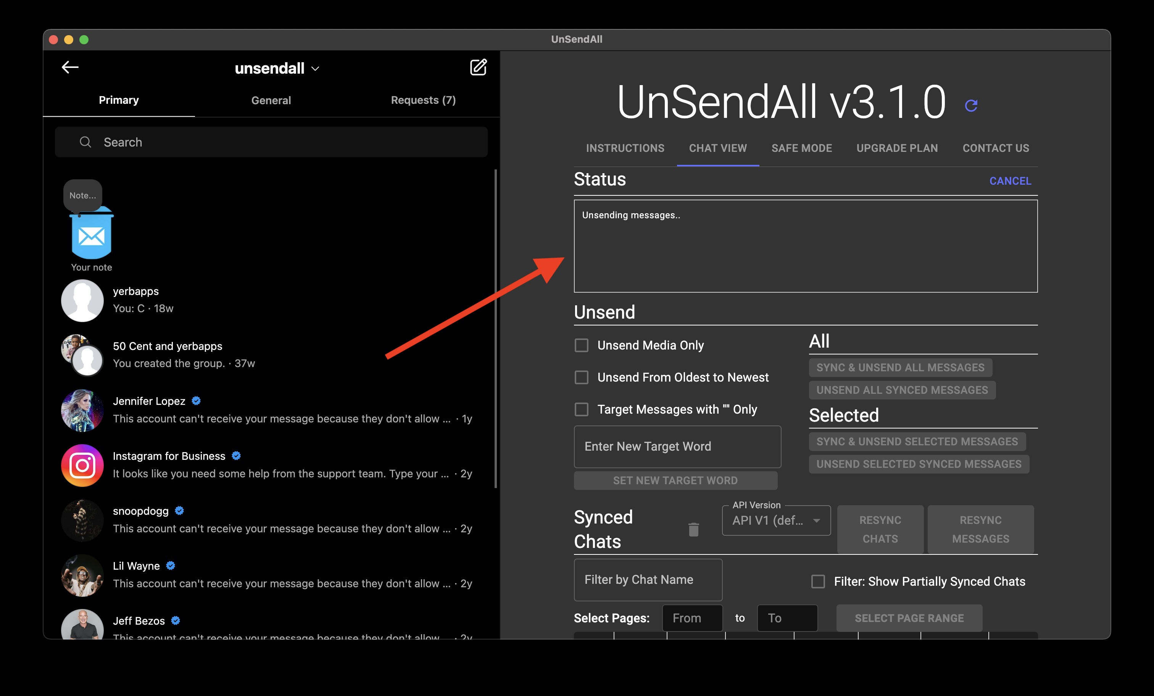Click the Note... bubble above avatar
1154x696 pixels.
(x=82, y=195)
